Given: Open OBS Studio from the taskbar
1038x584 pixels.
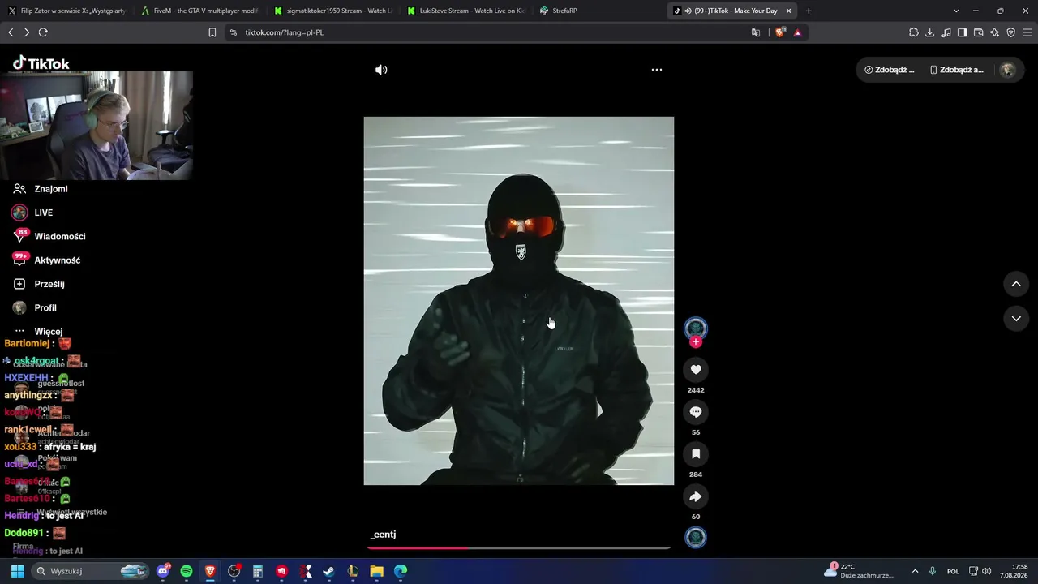Looking at the screenshot, I should tap(234, 571).
